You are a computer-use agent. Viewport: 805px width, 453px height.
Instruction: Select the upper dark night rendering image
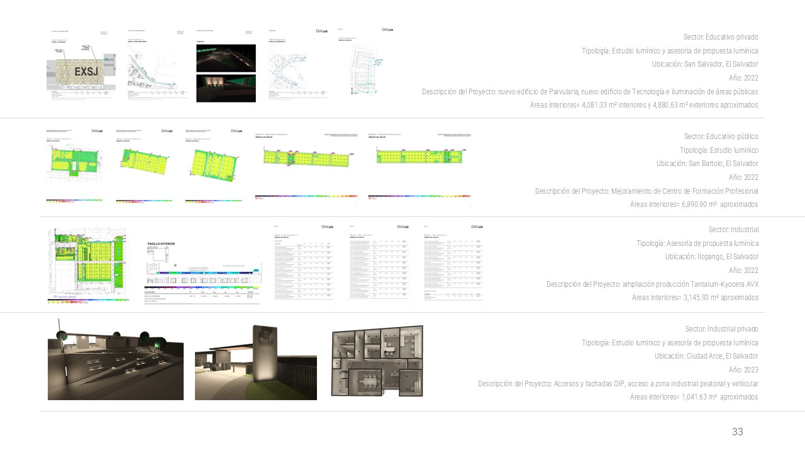click(226, 58)
